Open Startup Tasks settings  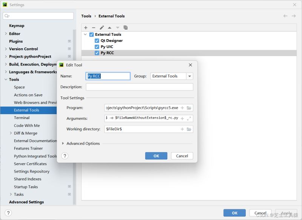click(26, 186)
